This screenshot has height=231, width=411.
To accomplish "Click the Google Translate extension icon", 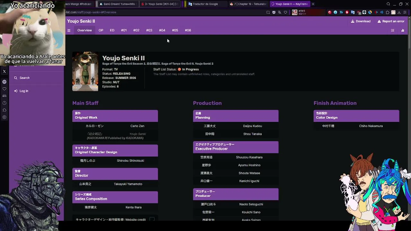I will coord(353,12).
